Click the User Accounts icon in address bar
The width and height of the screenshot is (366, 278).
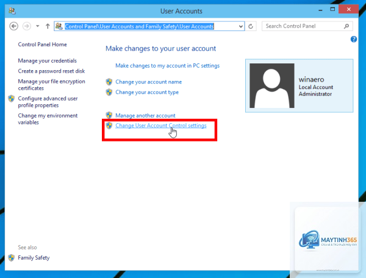point(59,26)
